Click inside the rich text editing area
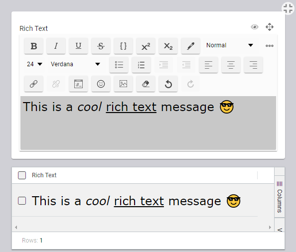Viewport: 296px width, 252px height. click(148, 123)
